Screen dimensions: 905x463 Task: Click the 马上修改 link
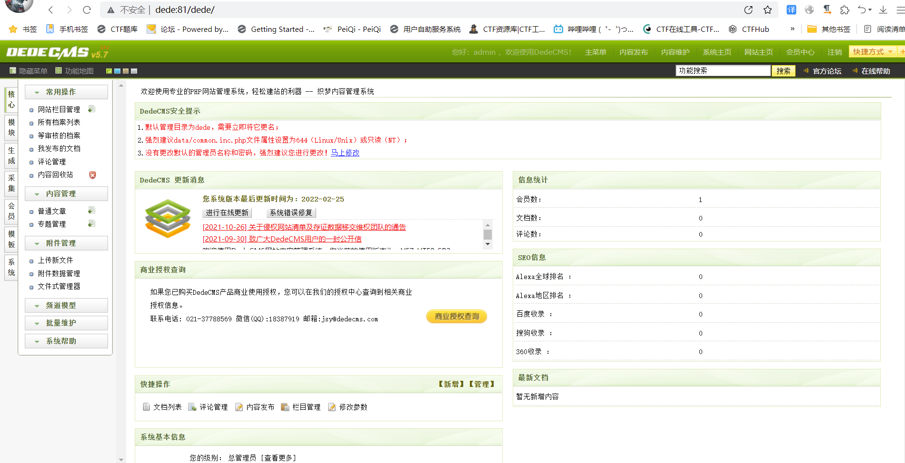pos(345,153)
